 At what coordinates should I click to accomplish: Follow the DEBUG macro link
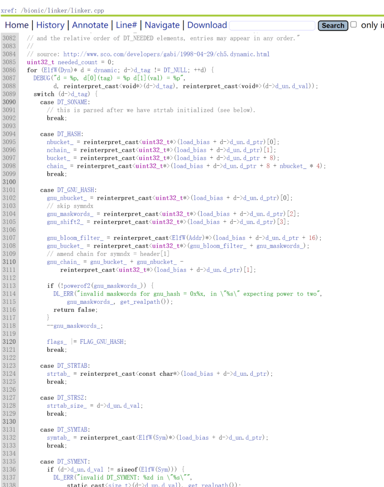click(x=42, y=78)
